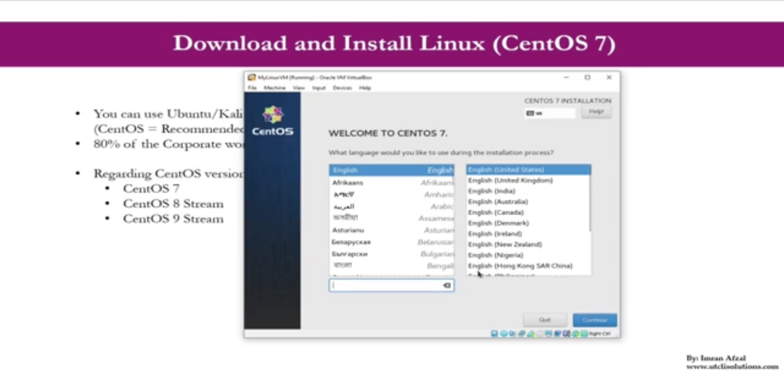Image resolution: width=784 pixels, height=372 pixels.
Task: Open the File menu in VirtualBox
Action: (x=252, y=88)
